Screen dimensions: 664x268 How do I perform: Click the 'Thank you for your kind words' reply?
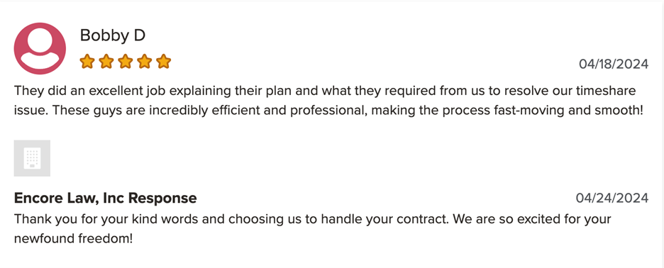pyautogui.click(x=313, y=229)
